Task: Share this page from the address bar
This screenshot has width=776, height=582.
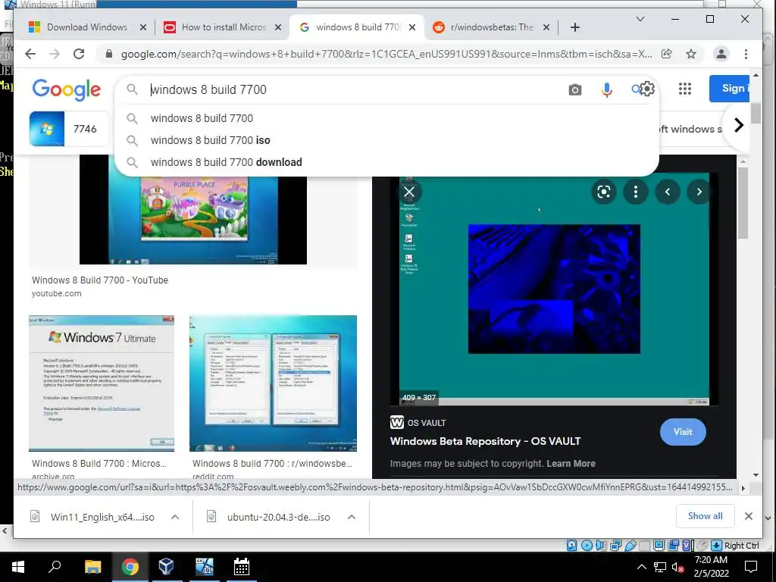Action: tap(667, 54)
